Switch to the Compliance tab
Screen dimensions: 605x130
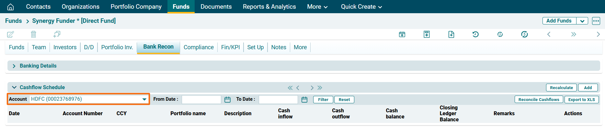[199, 47]
